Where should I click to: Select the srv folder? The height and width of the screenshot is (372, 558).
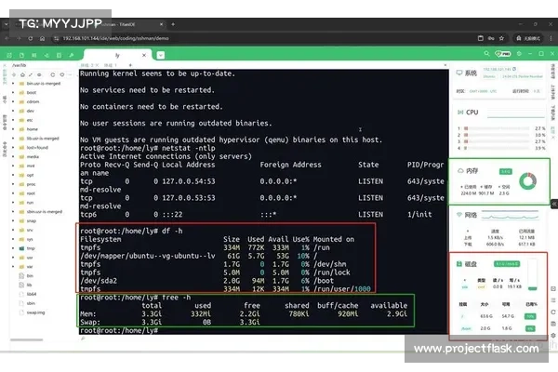click(30, 230)
